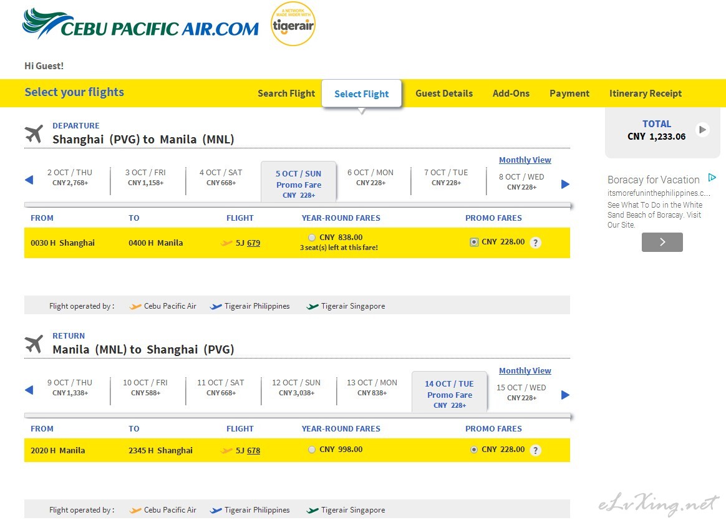The width and height of the screenshot is (726, 525).
Task: Open promo fare help for flight 678
Action: [x=535, y=450]
